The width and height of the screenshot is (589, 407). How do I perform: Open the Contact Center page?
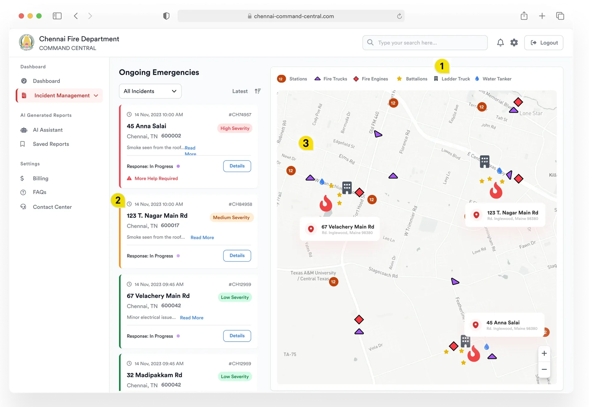pyautogui.click(x=52, y=207)
